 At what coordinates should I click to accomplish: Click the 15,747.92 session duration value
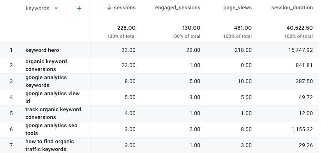(300, 50)
